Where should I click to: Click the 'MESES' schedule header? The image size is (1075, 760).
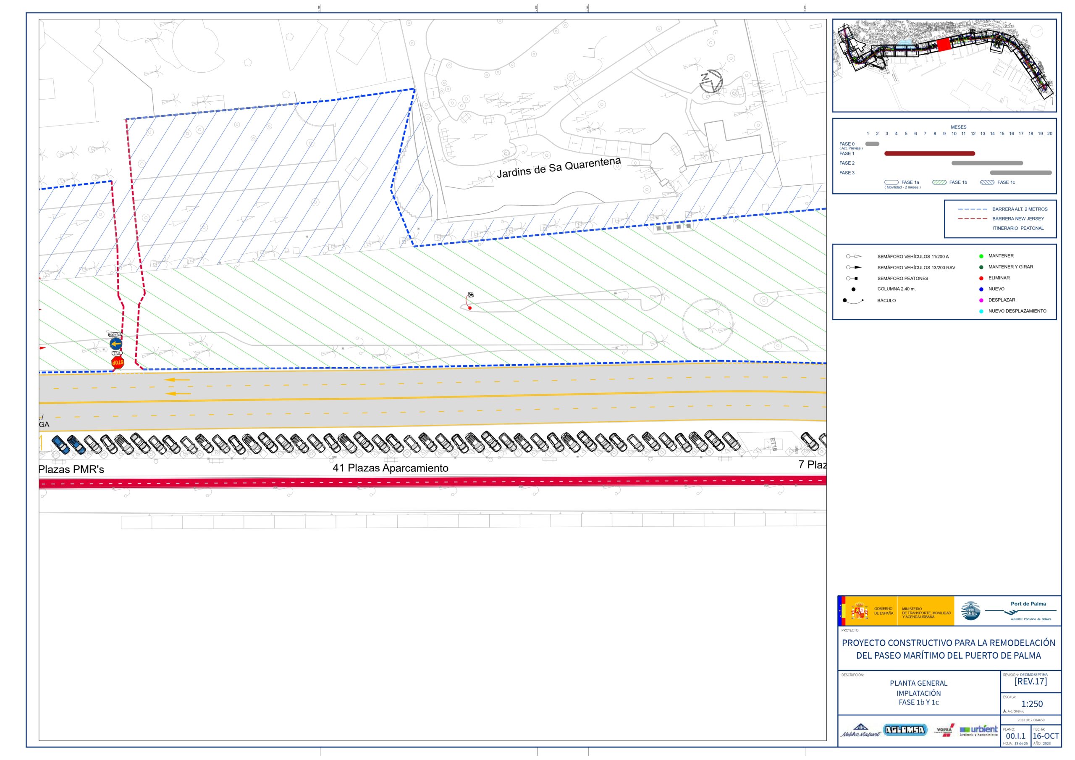(x=958, y=127)
